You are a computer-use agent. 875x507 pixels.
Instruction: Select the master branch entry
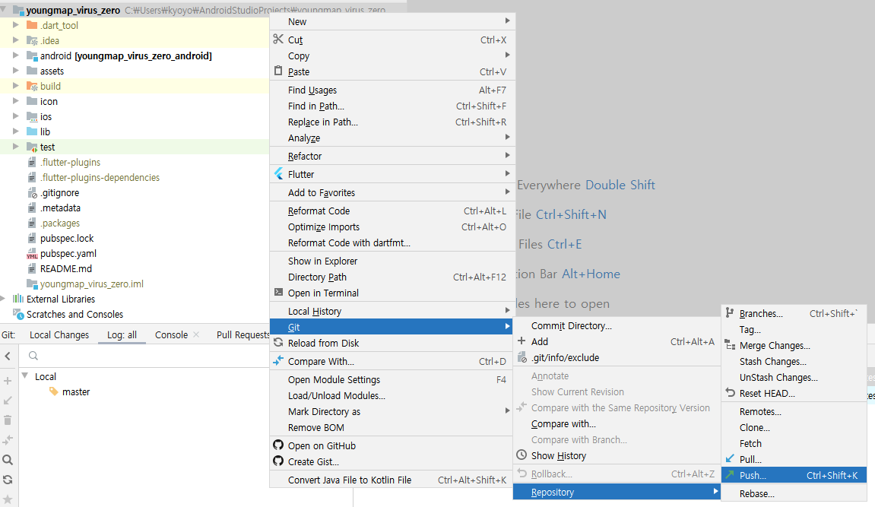pos(76,392)
